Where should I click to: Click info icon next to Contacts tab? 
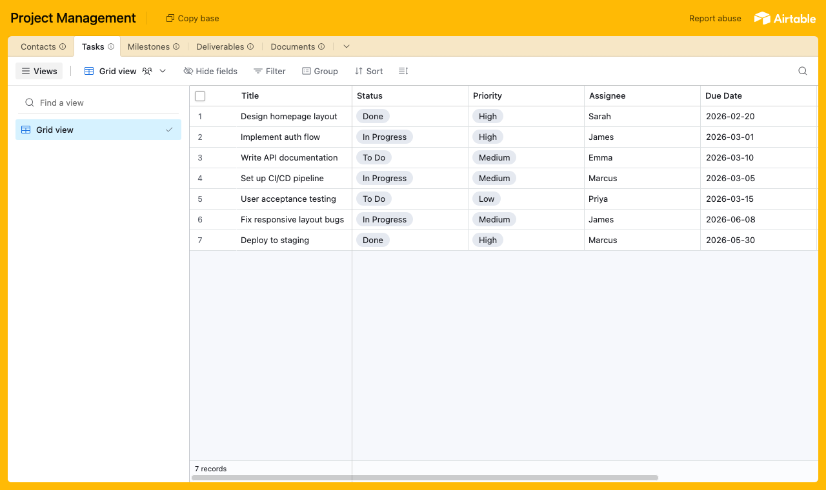point(63,46)
